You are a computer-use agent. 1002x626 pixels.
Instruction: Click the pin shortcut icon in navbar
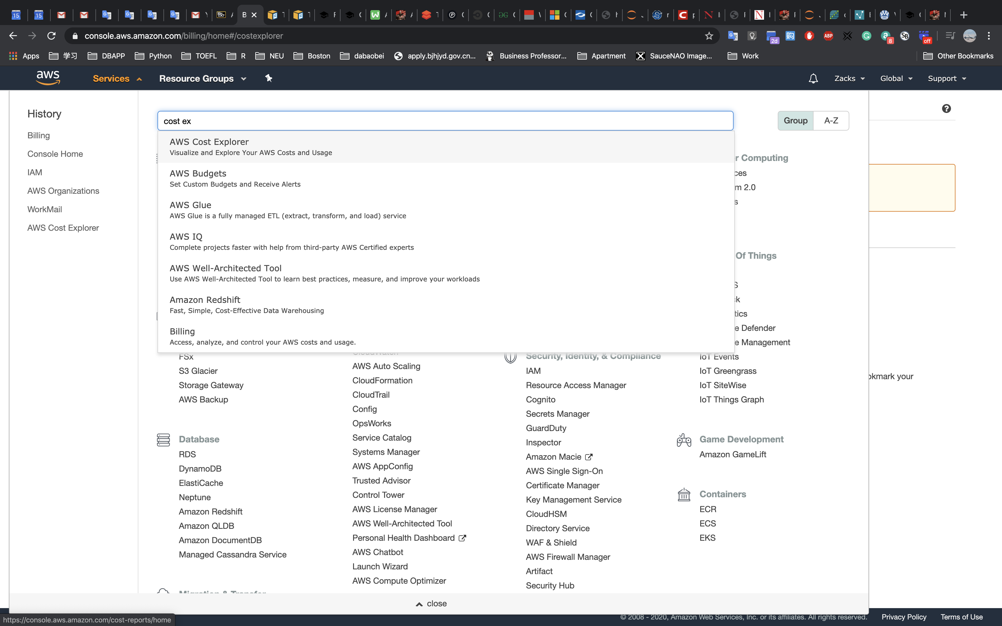point(269,78)
